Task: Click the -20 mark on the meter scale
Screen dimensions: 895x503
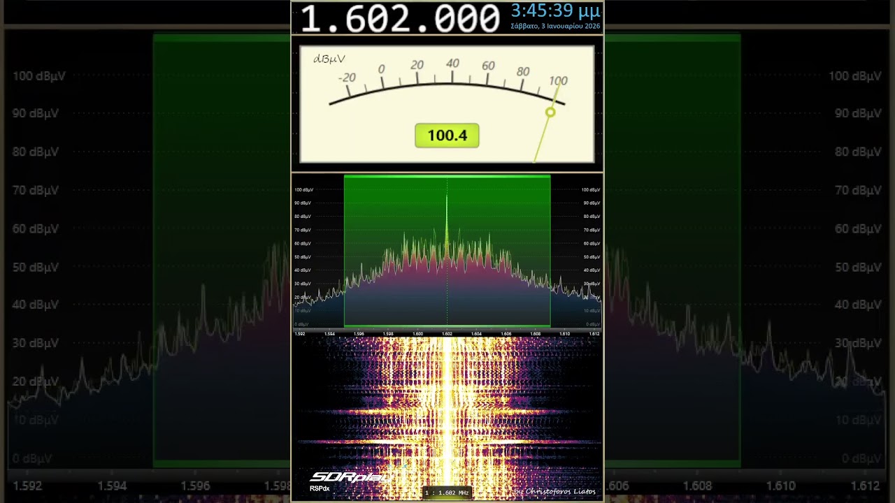Action: click(x=347, y=78)
